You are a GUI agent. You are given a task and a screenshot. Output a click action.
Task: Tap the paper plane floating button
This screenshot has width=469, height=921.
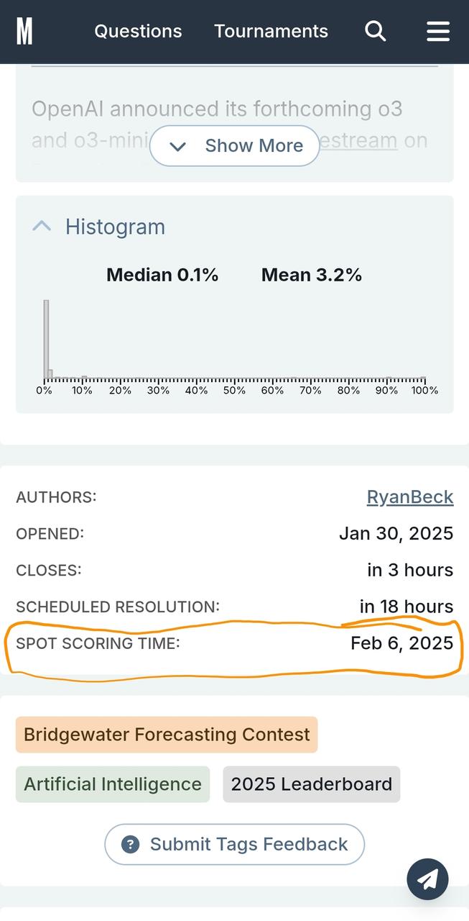427,879
